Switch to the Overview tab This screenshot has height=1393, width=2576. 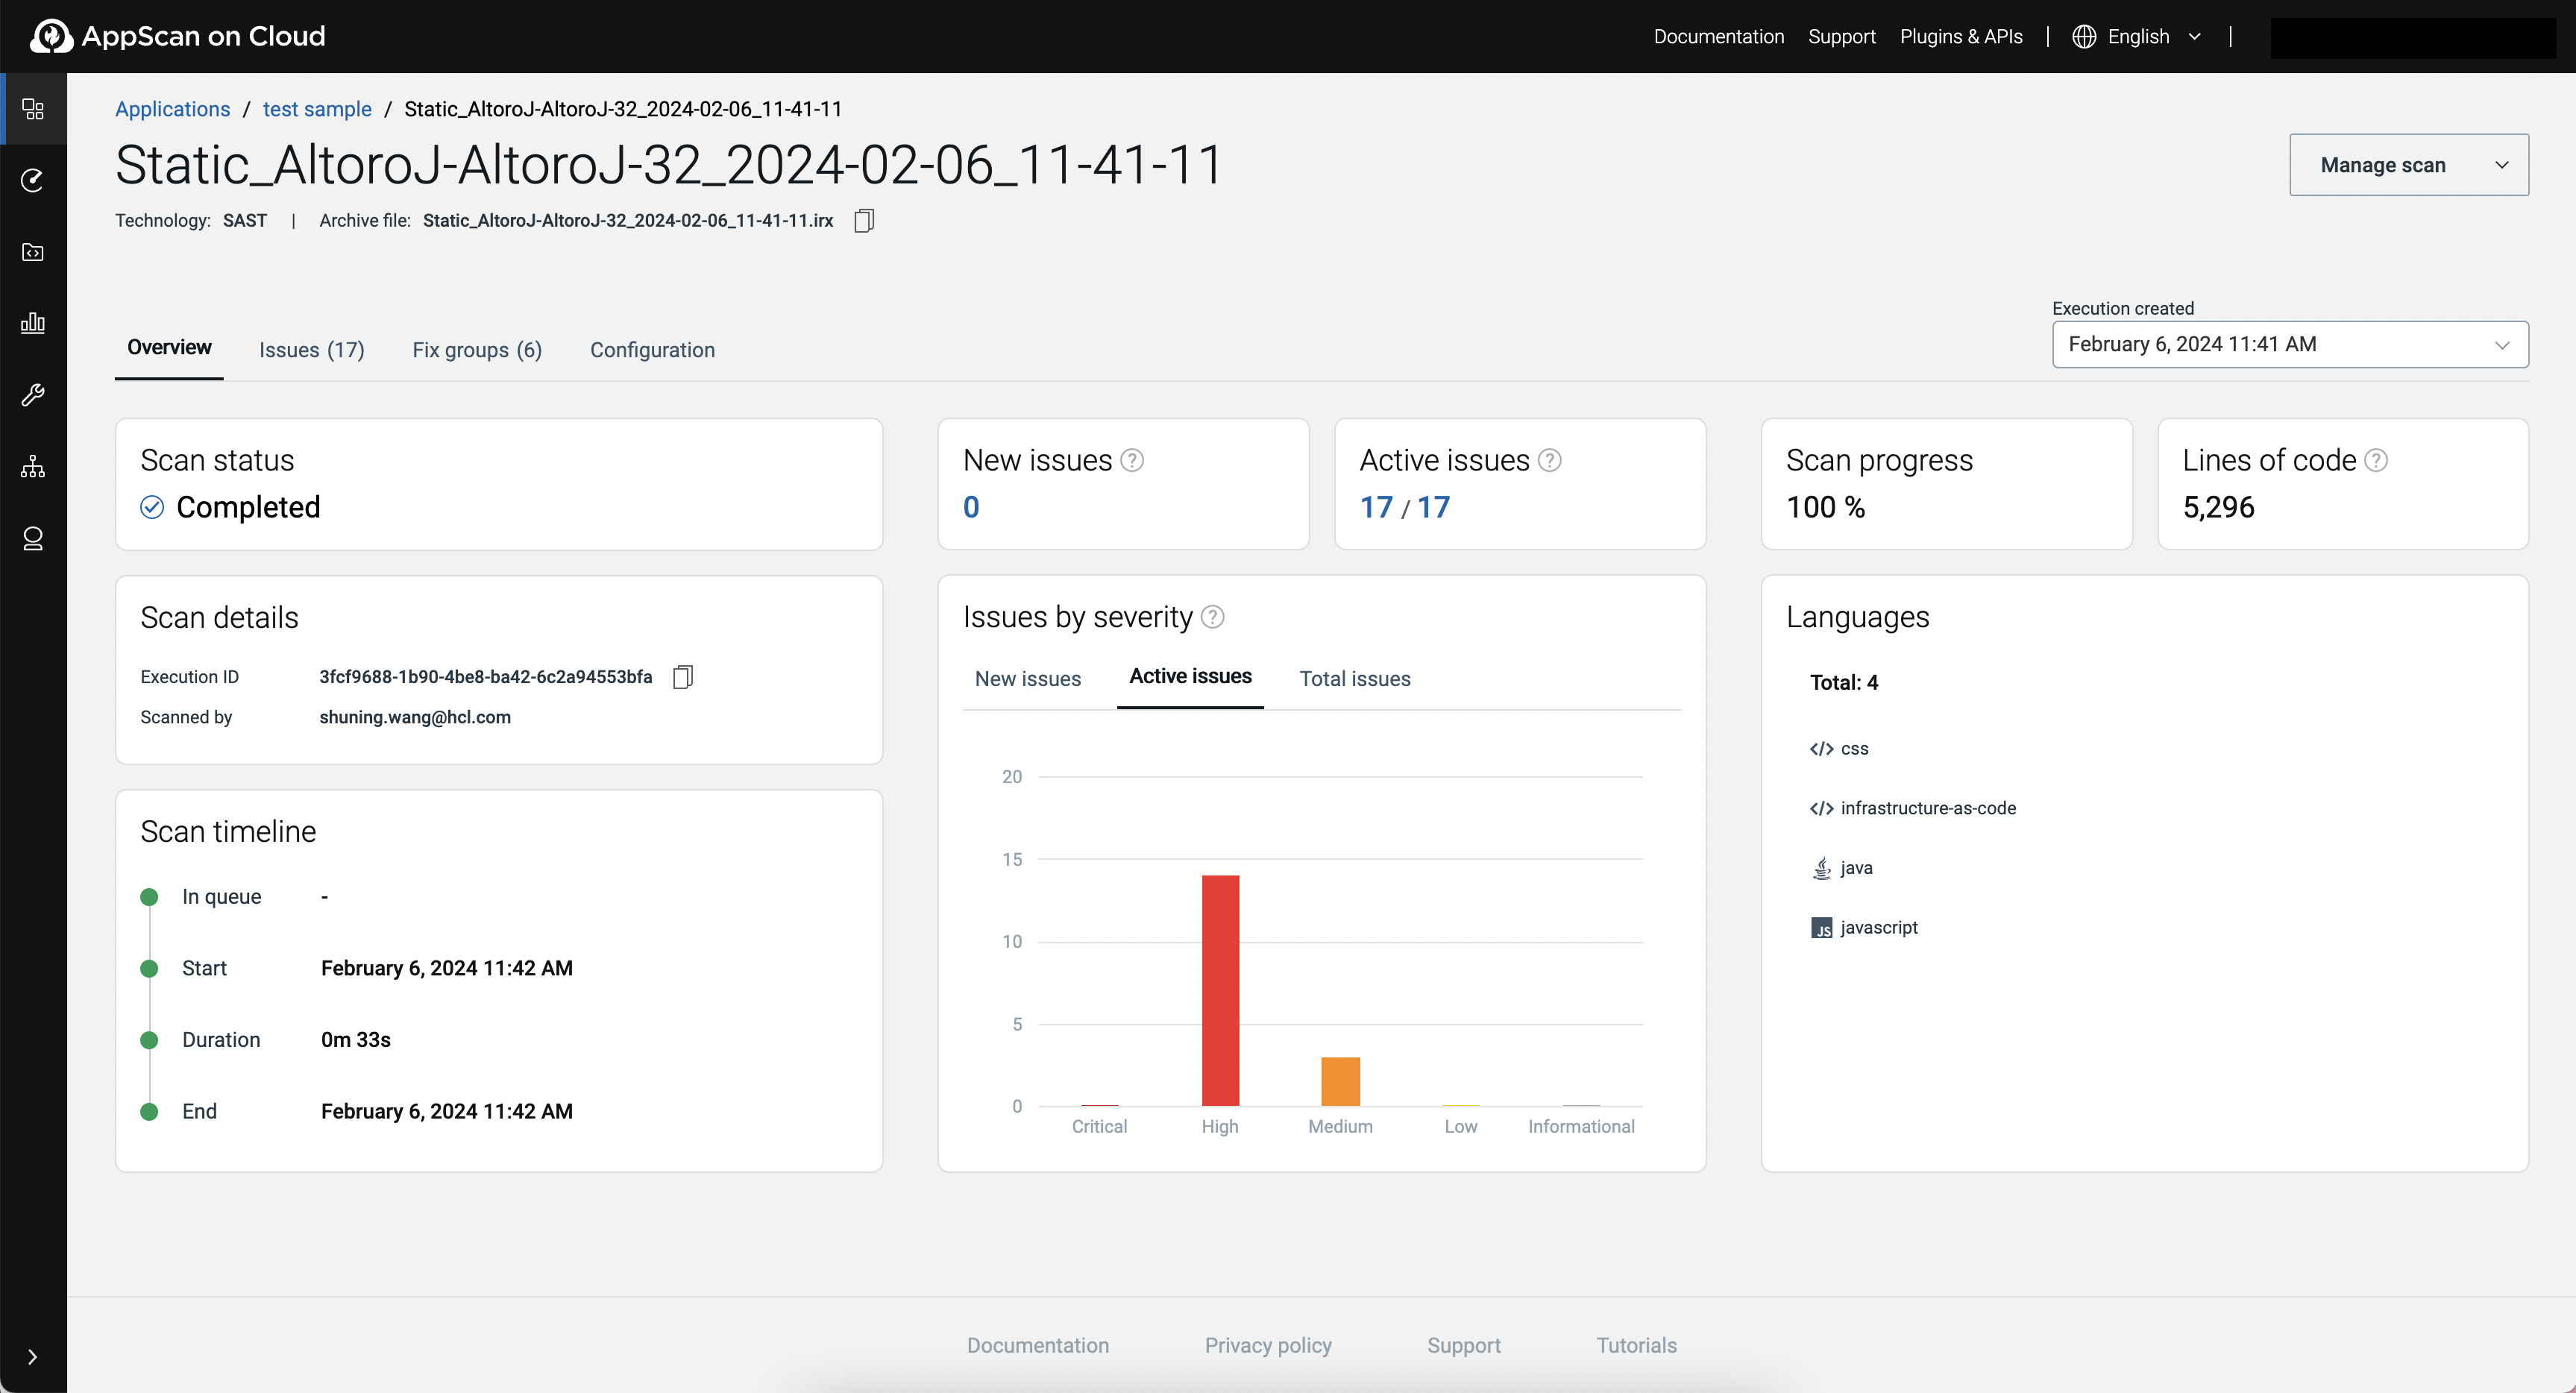[x=169, y=347]
